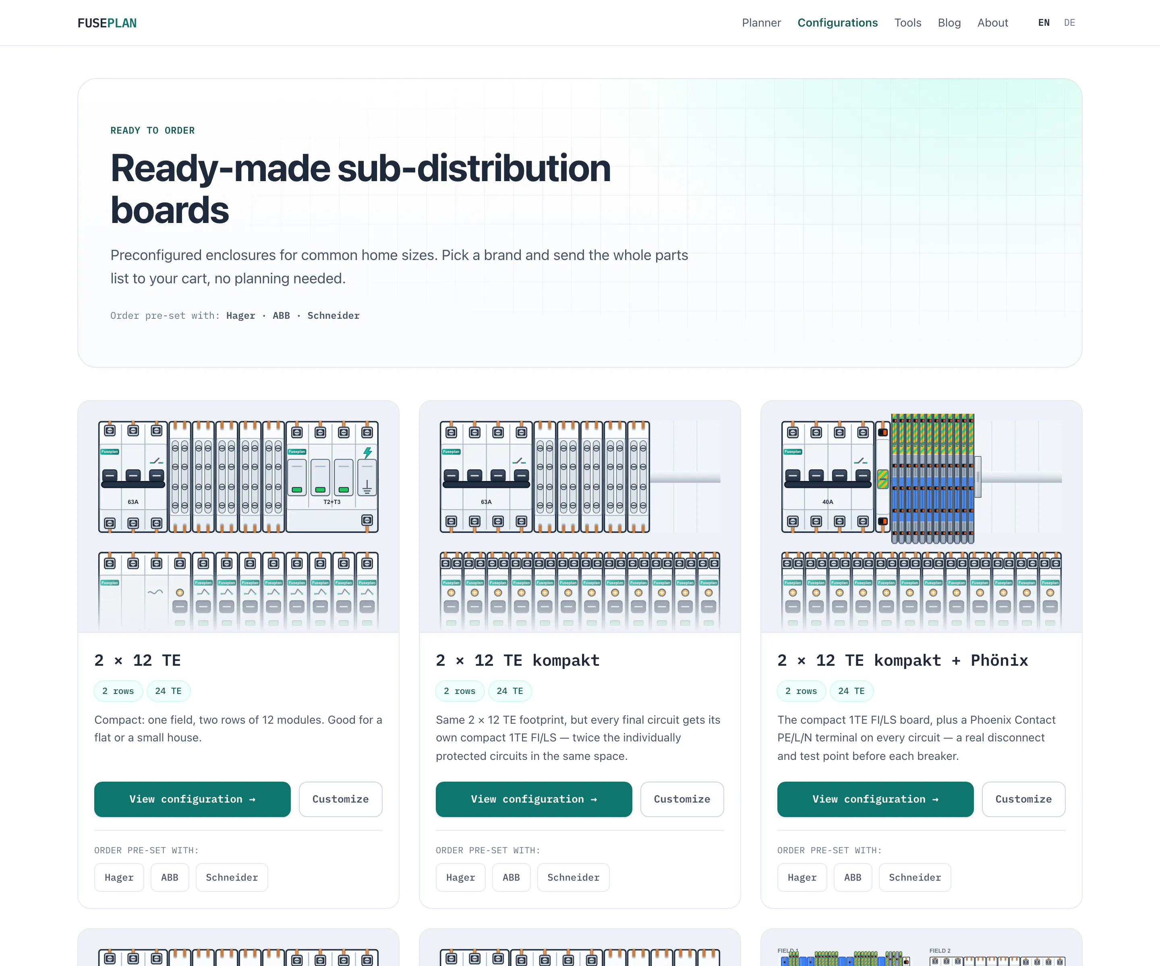Image resolution: width=1160 pixels, height=966 pixels.
Task: Click the 40A main switch in Phönix card
Action: (x=827, y=477)
